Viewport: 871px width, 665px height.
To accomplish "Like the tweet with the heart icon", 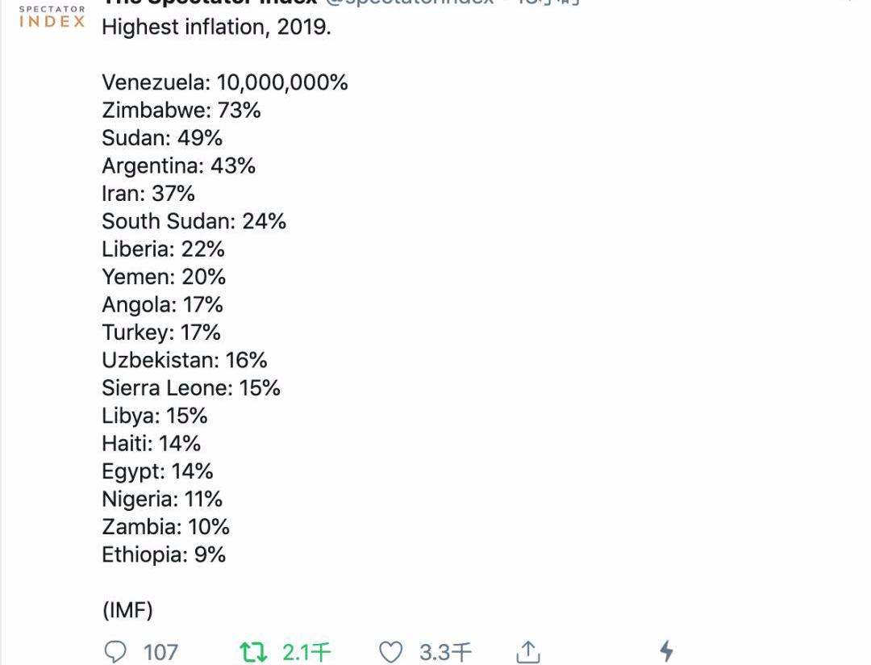I will [x=390, y=651].
